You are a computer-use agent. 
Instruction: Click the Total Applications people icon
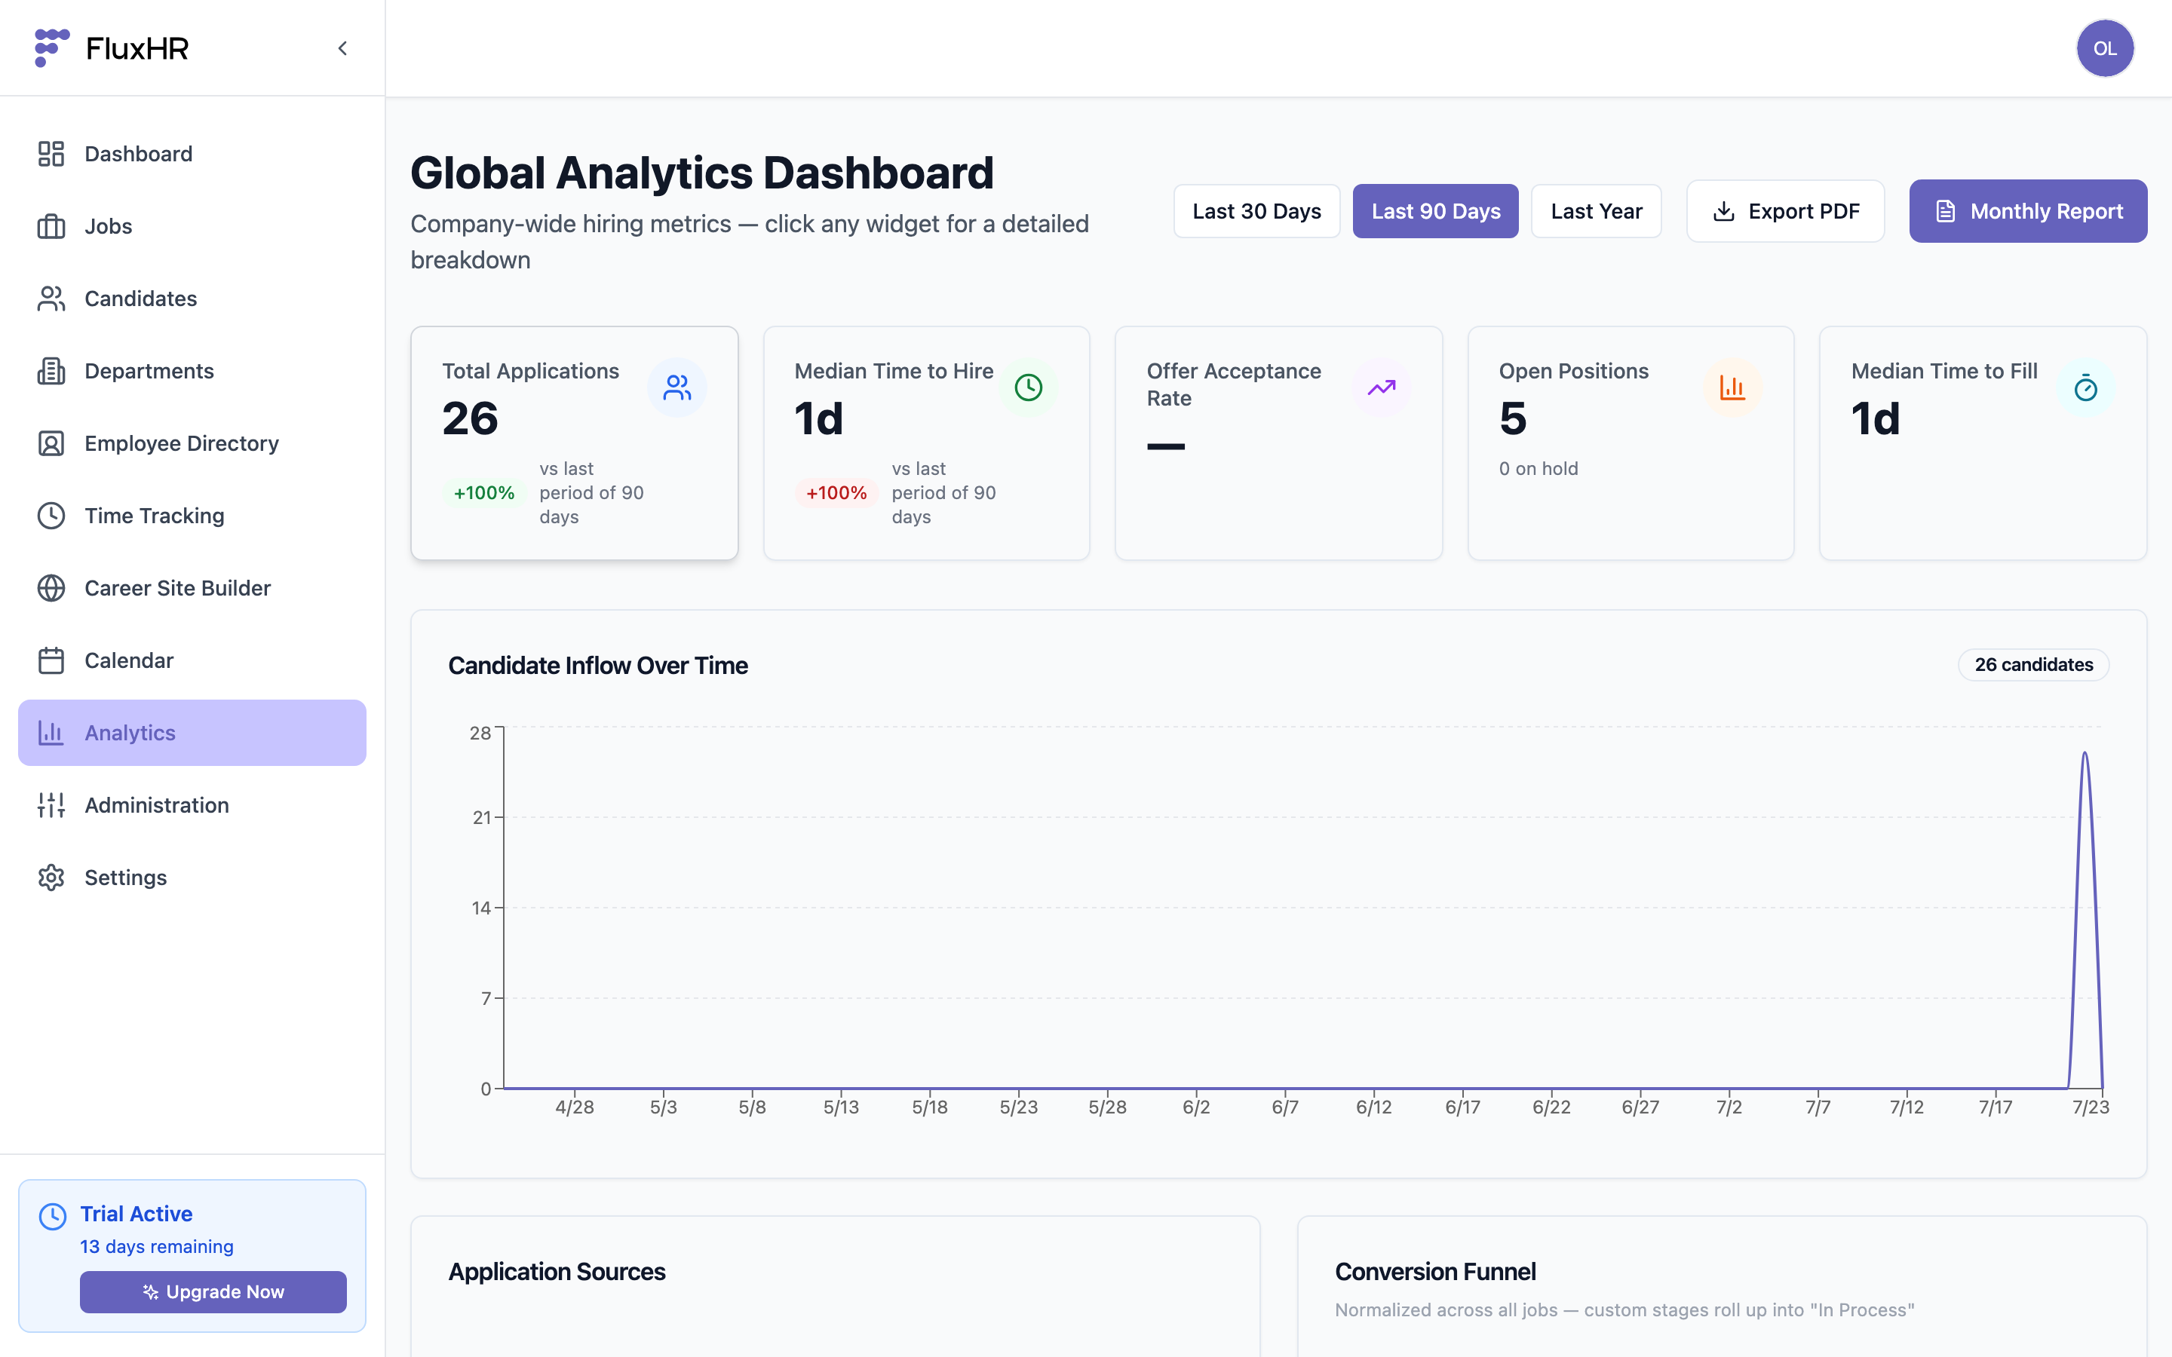[676, 387]
